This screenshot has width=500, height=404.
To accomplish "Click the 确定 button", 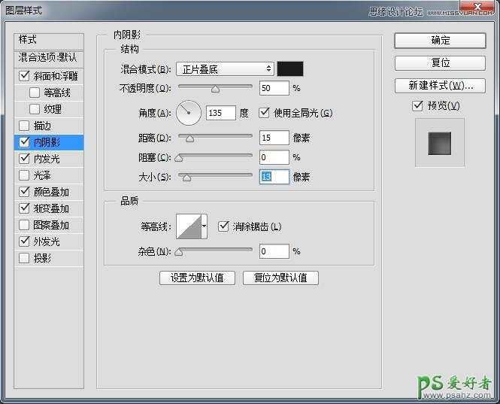I will click(x=440, y=40).
